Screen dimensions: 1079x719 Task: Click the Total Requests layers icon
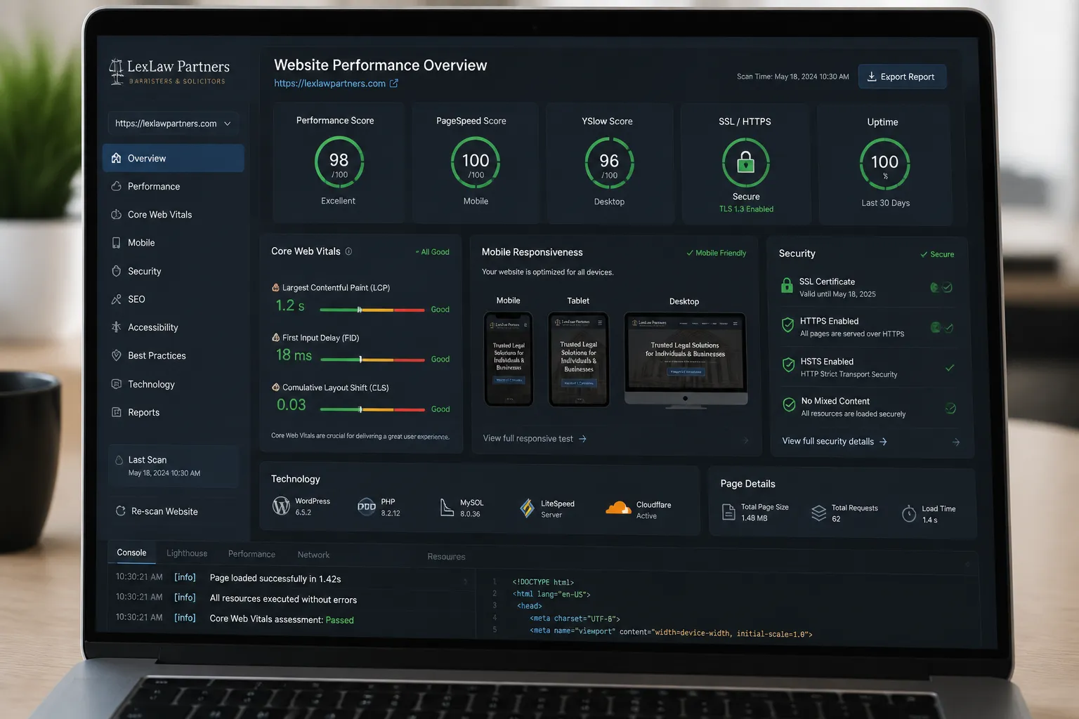tap(818, 513)
